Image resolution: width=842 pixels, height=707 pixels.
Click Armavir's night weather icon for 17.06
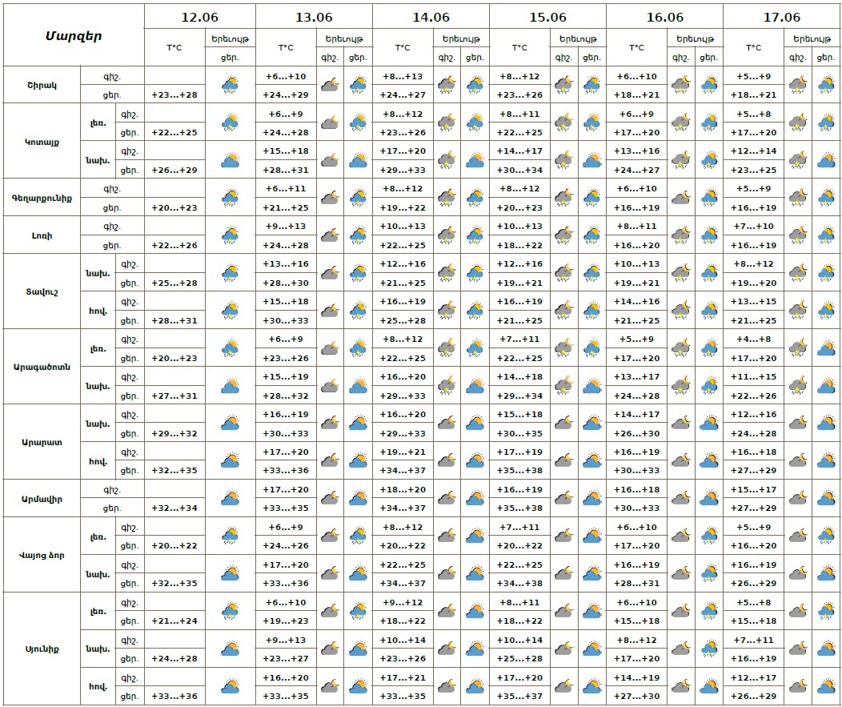(797, 499)
